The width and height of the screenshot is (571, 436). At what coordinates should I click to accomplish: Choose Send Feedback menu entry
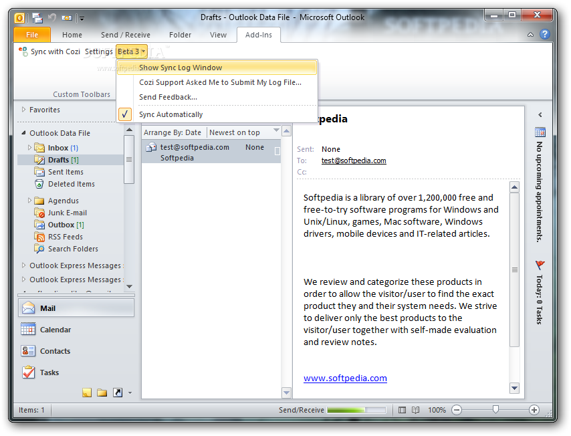(217, 97)
